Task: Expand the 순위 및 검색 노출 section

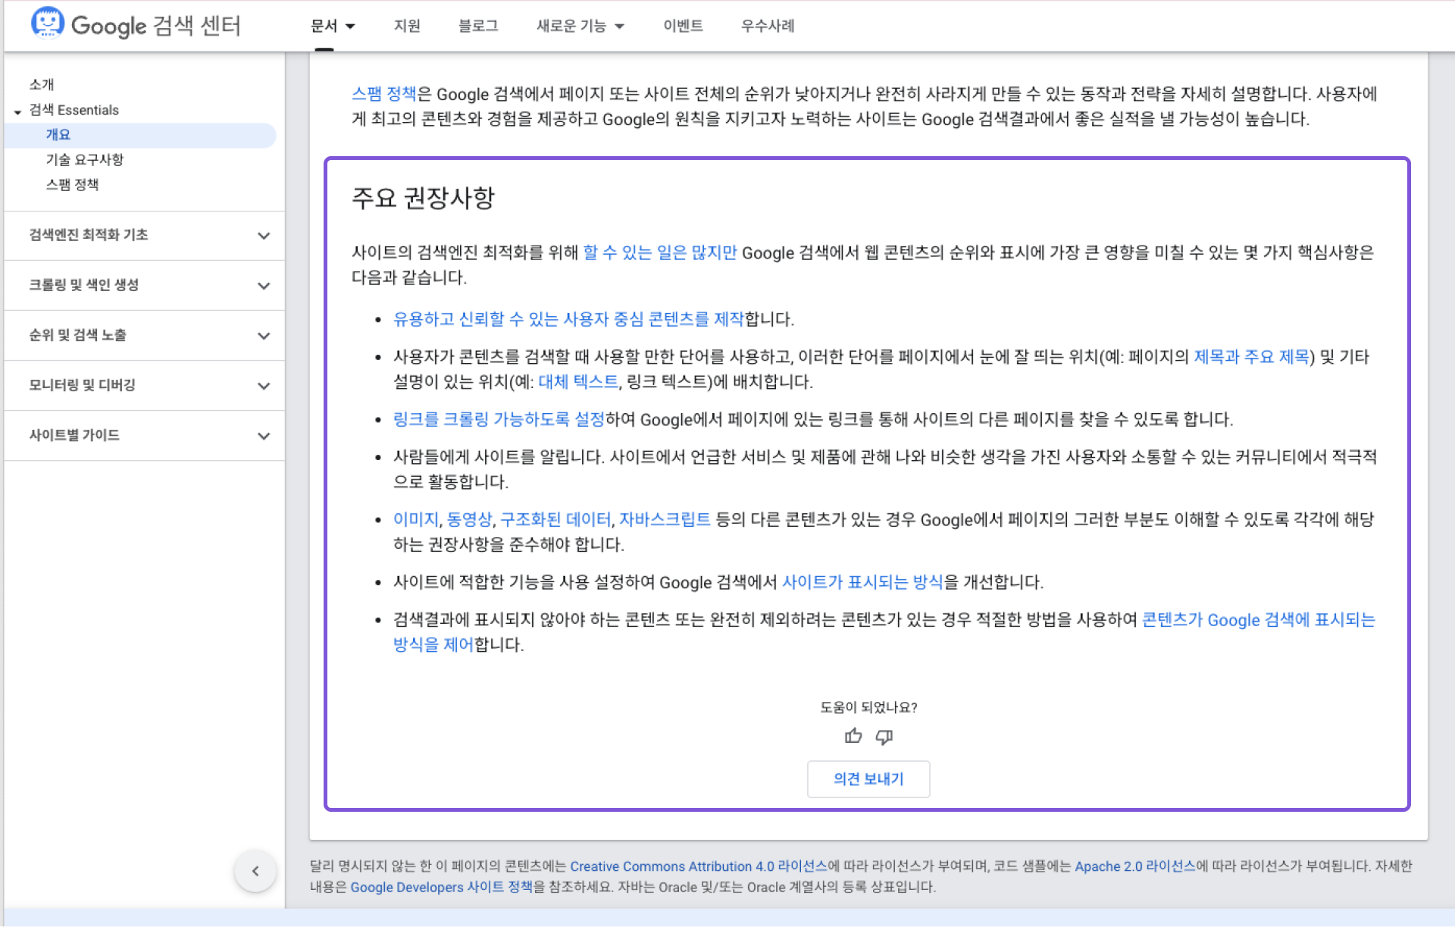Action: pos(263,336)
